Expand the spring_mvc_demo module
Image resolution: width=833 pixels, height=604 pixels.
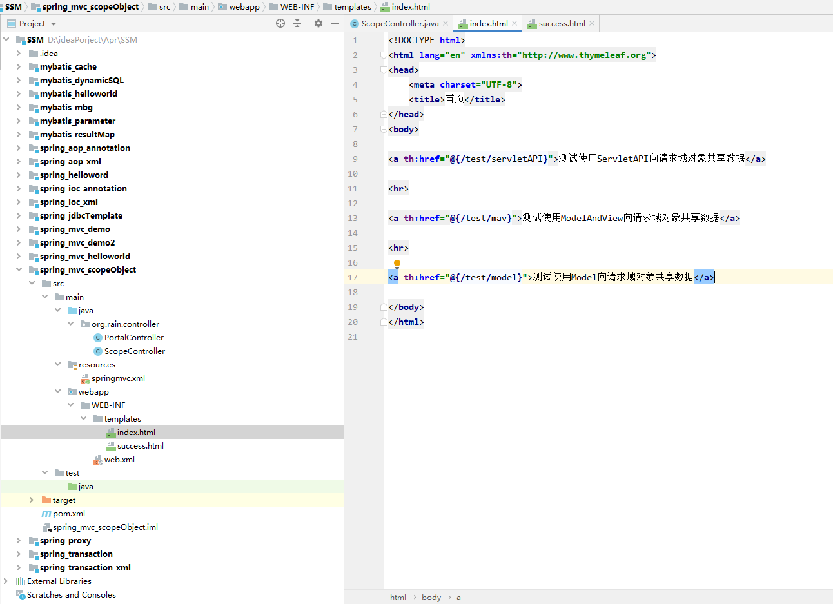(19, 229)
